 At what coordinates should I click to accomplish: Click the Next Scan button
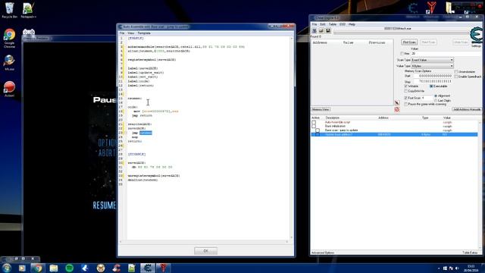(x=429, y=42)
